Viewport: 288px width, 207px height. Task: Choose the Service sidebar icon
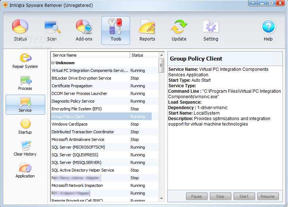click(x=25, y=102)
